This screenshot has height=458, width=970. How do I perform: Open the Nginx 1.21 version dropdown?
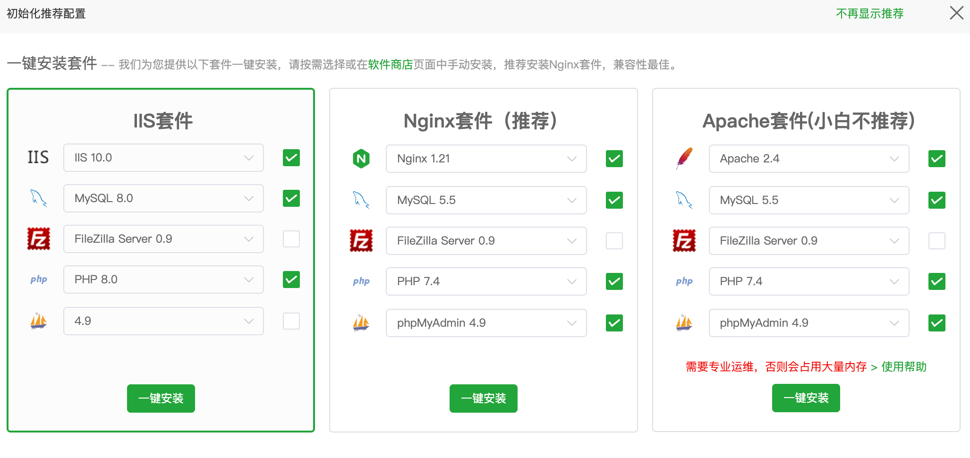[x=486, y=159]
